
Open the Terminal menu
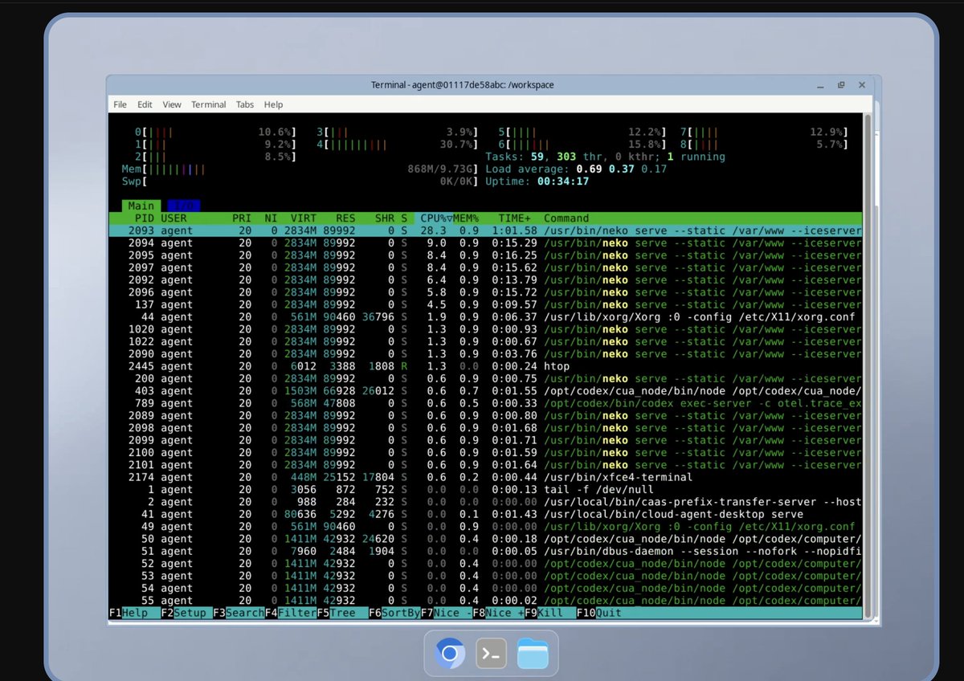point(209,104)
